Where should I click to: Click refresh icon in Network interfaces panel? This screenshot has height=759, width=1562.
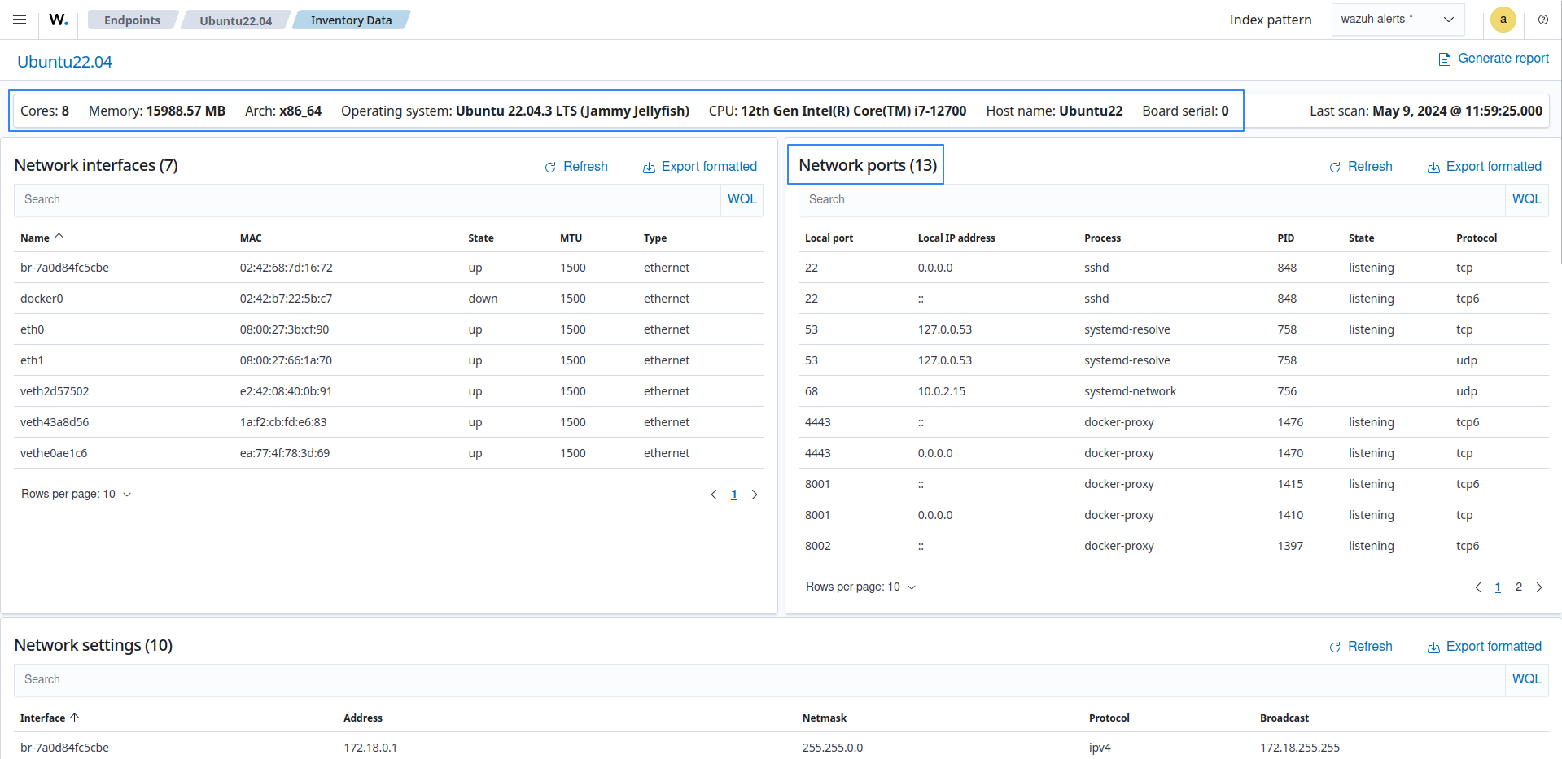550,167
